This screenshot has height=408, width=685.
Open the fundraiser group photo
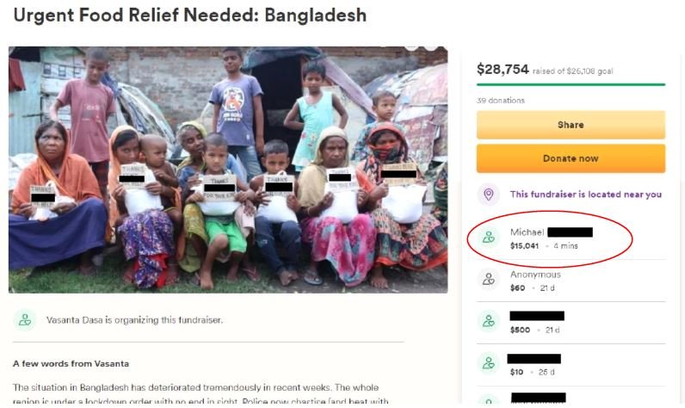click(x=228, y=170)
